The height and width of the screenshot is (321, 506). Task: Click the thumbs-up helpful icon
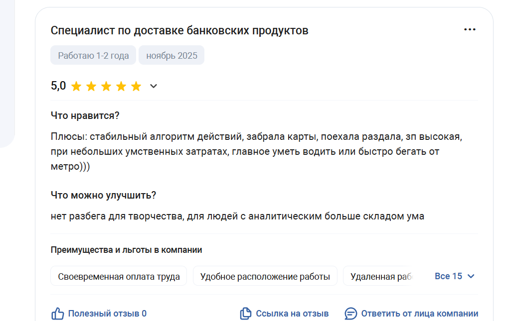coord(58,314)
